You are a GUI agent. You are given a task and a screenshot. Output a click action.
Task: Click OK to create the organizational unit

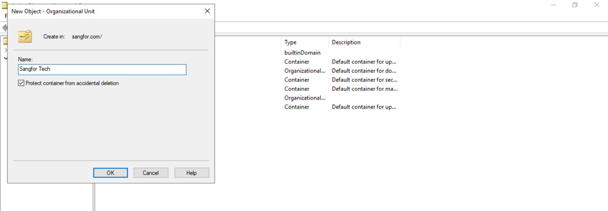[x=110, y=173]
